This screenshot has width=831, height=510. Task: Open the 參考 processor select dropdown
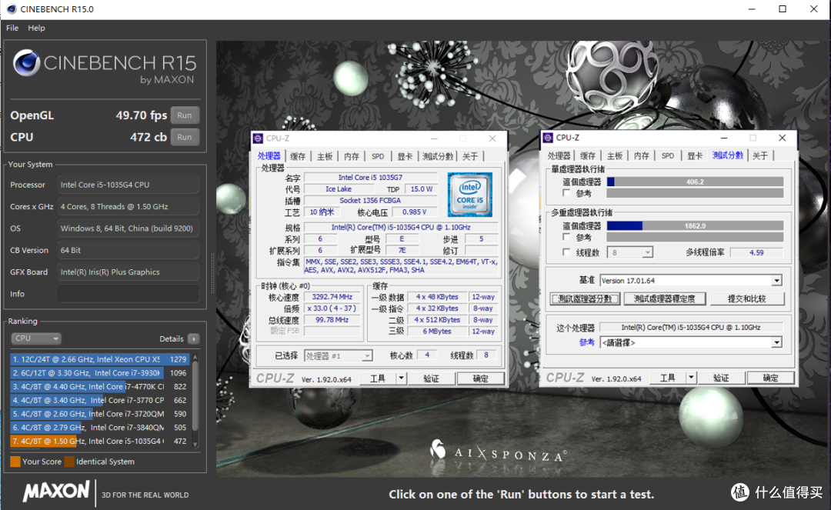[690, 342]
